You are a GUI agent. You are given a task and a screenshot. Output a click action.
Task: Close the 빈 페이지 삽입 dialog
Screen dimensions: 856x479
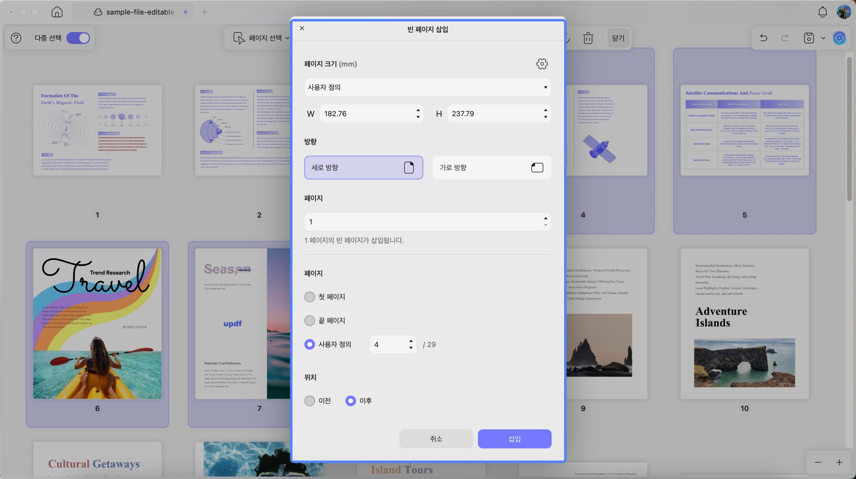(x=302, y=28)
